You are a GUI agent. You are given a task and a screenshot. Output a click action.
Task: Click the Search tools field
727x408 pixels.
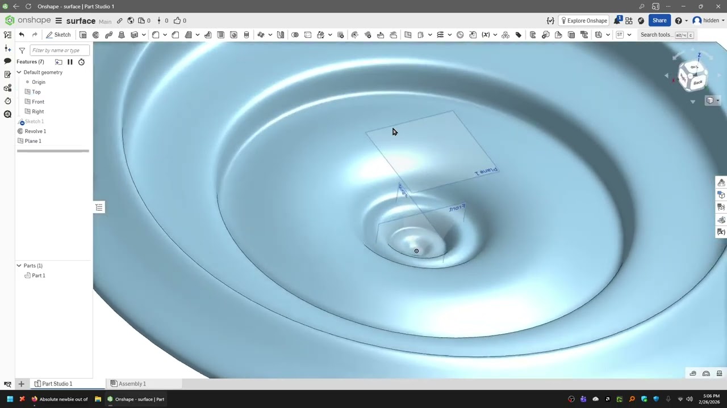tap(666, 35)
